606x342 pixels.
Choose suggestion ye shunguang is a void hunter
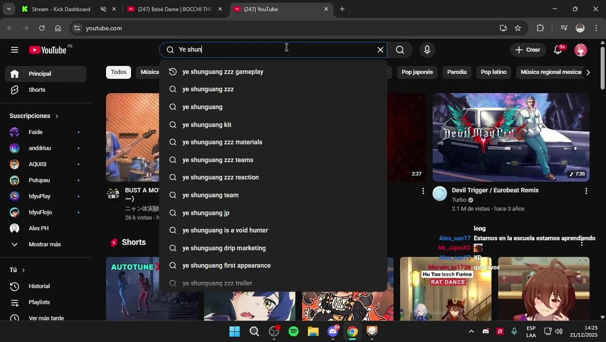273,230
